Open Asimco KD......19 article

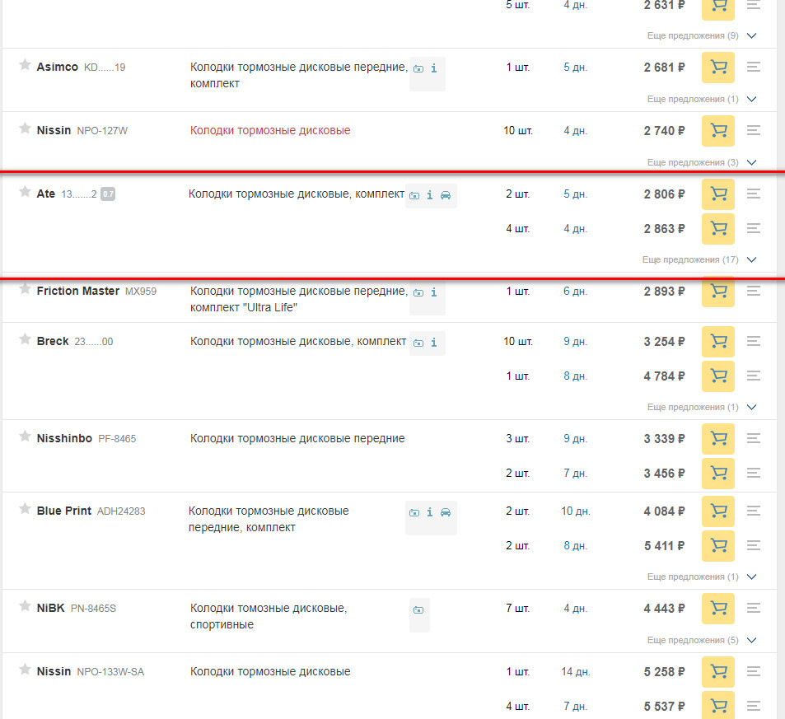click(105, 68)
